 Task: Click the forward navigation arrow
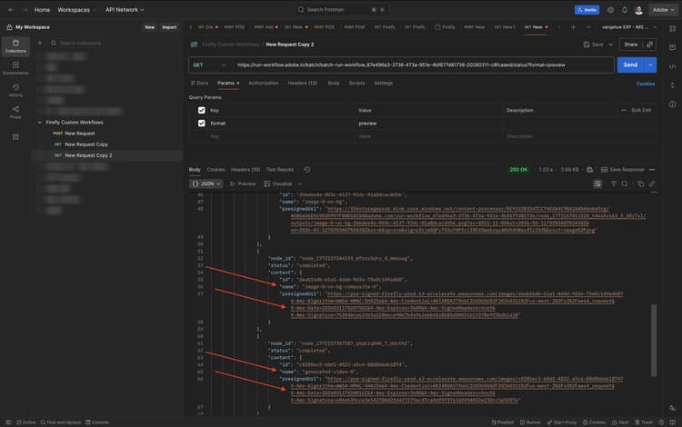[25, 10]
